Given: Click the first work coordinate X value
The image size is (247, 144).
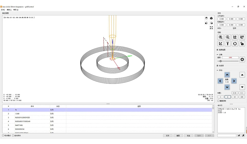Looking at the screenshot, I should pyautogui.click(x=222, y=19).
